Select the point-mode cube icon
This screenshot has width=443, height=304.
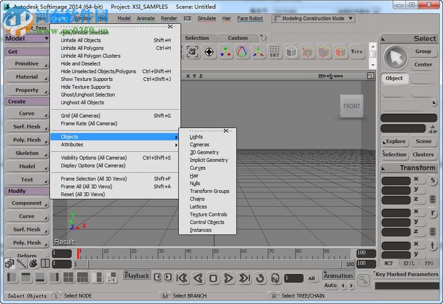point(308,52)
